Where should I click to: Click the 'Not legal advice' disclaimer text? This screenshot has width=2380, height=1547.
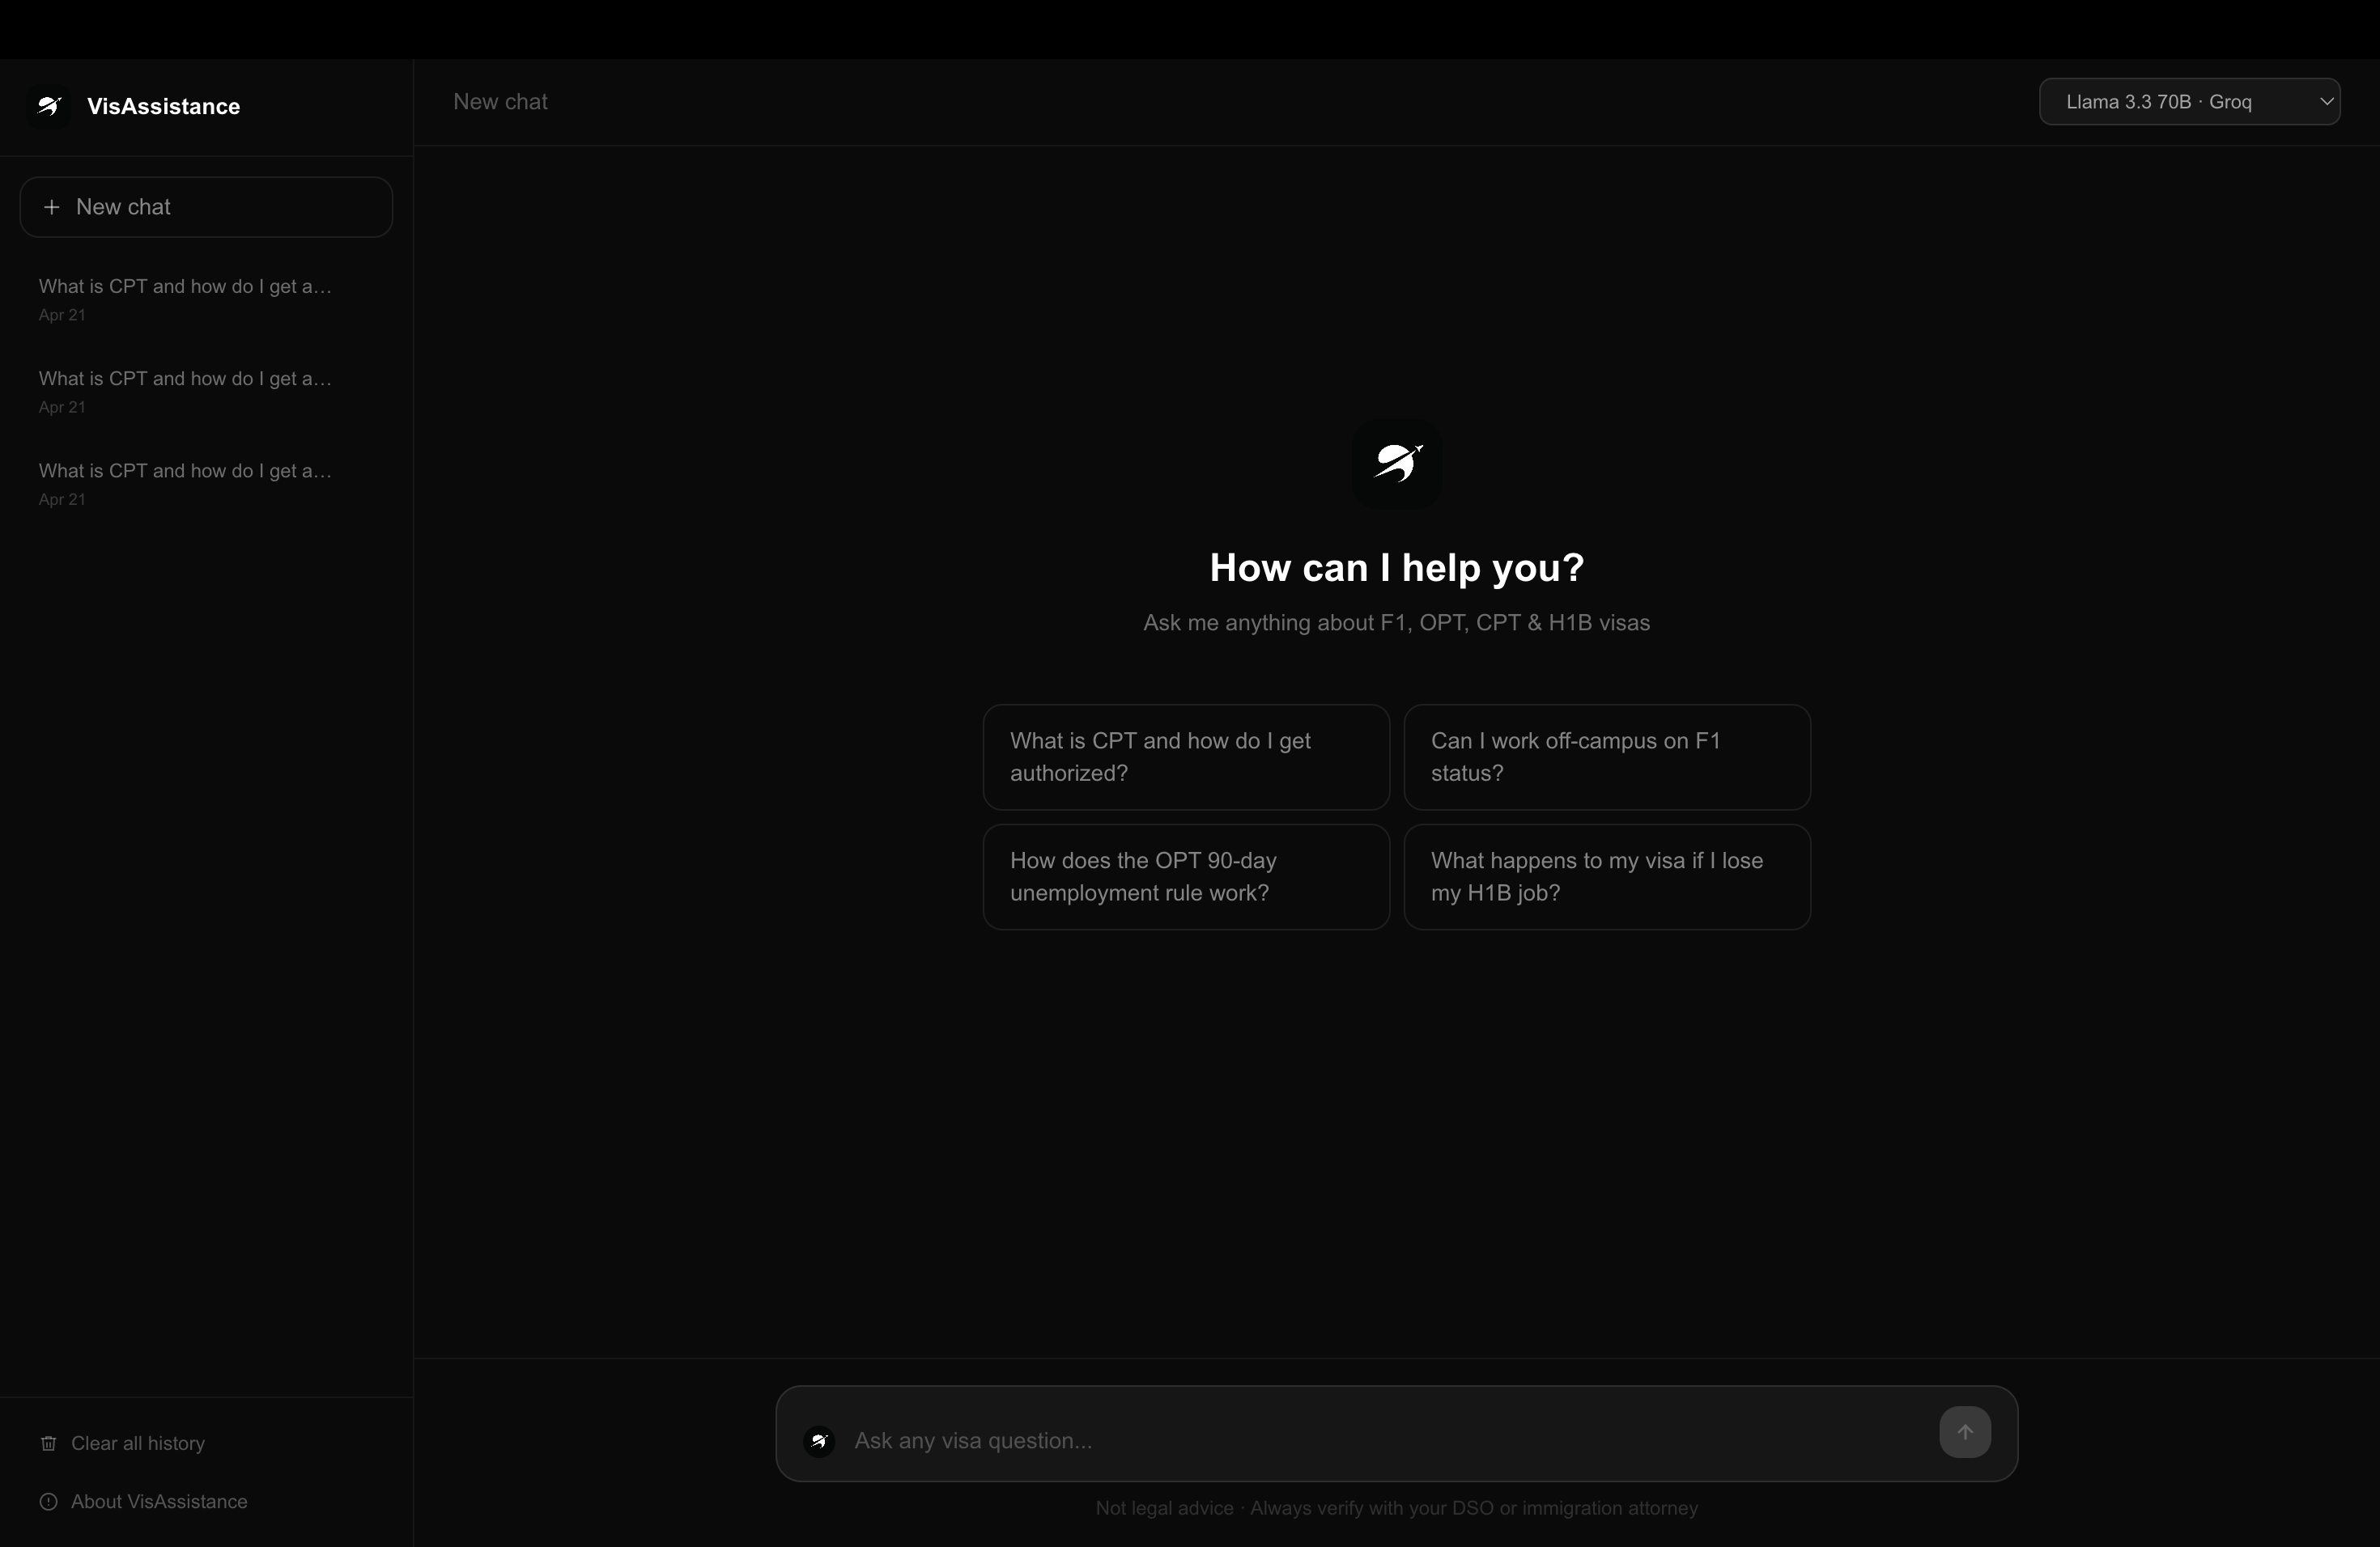(x=1397, y=1508)
